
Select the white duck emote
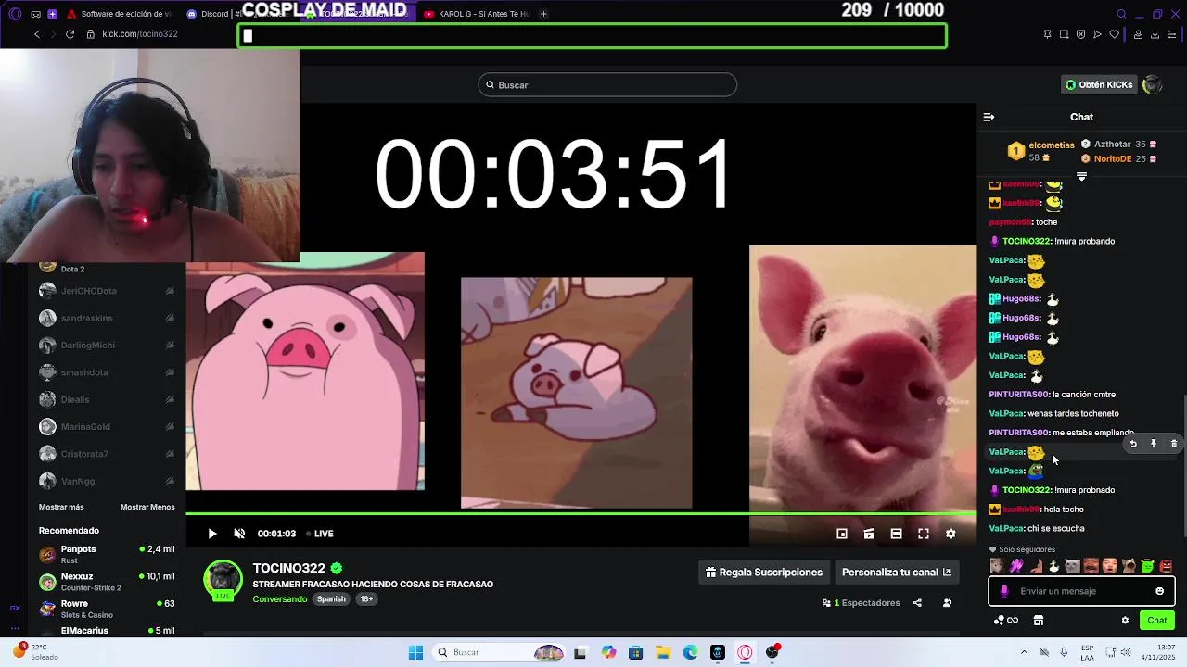[x=1053, y=566]
